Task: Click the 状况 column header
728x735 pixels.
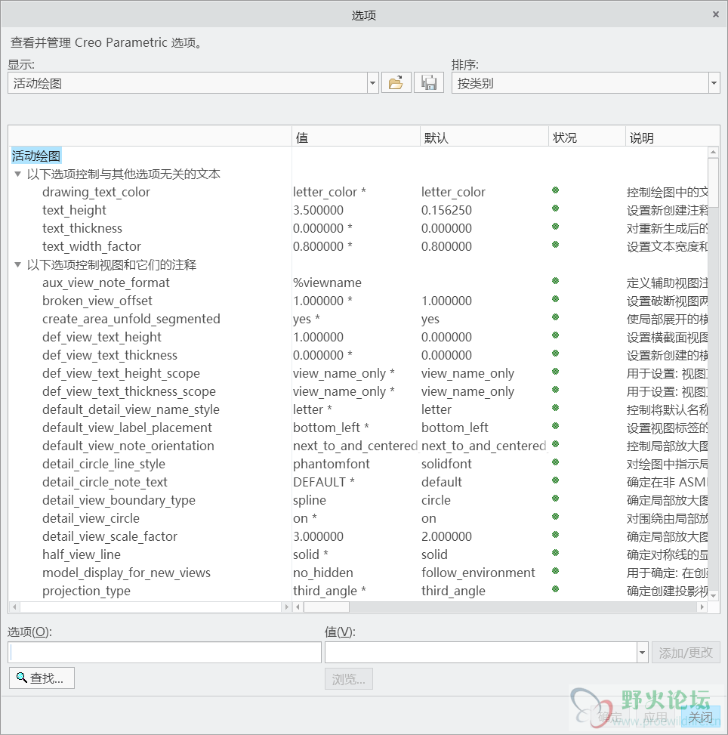Action: [587, 137]
